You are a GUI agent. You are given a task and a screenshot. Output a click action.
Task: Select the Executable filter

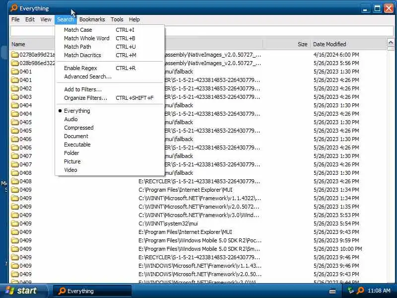pos(110,145)
